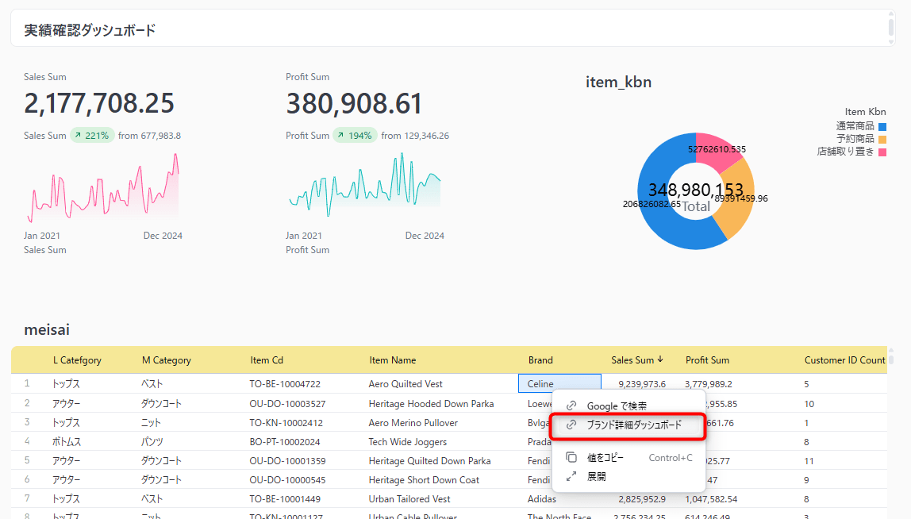Click the Item Cd column header

[x=267, y=360]
